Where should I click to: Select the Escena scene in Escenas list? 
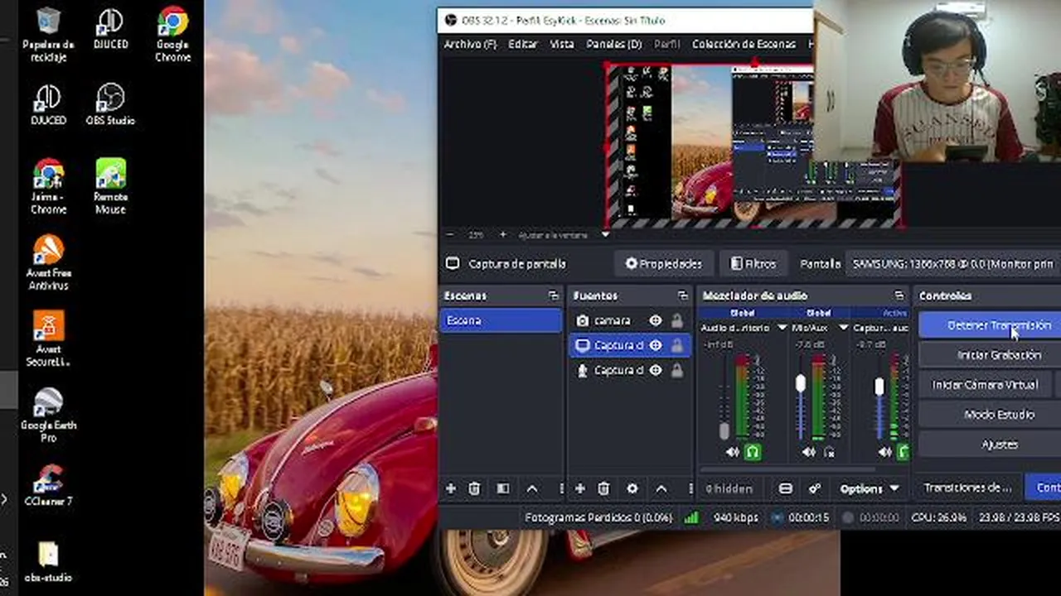[x=501, y=321]
